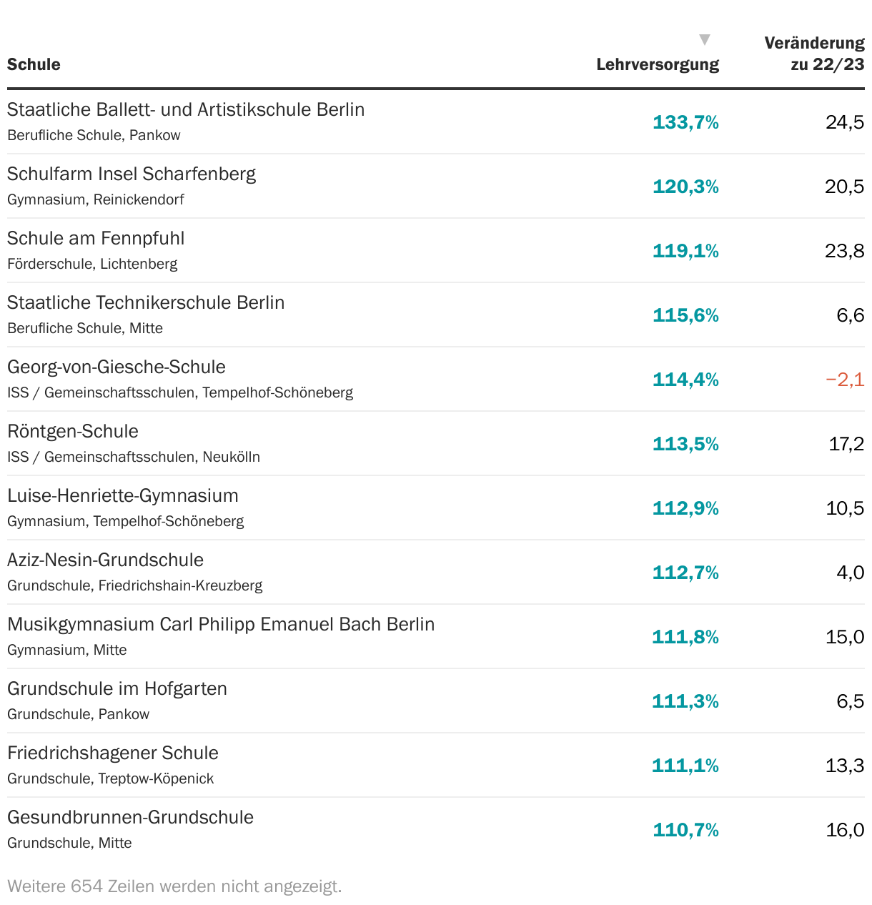Select the Staatliche Ballett- und Artistikschule Berlin row
Viewport: 872px width, 905px height.
[x=186, y=110]
